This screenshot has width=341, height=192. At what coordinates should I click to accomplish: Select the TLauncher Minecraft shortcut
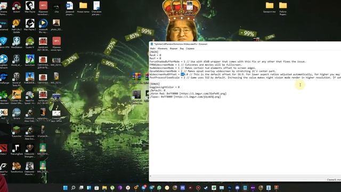tap(17, 132)
